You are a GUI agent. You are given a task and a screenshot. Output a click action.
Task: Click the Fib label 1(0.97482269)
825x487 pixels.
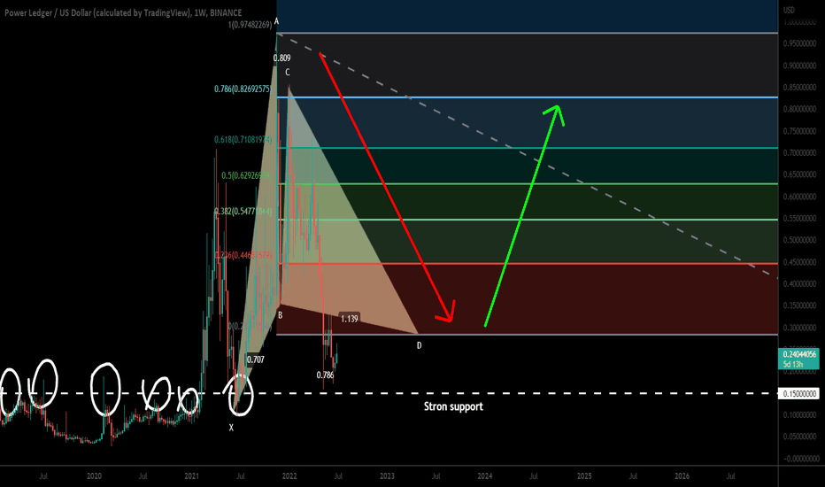250,24
